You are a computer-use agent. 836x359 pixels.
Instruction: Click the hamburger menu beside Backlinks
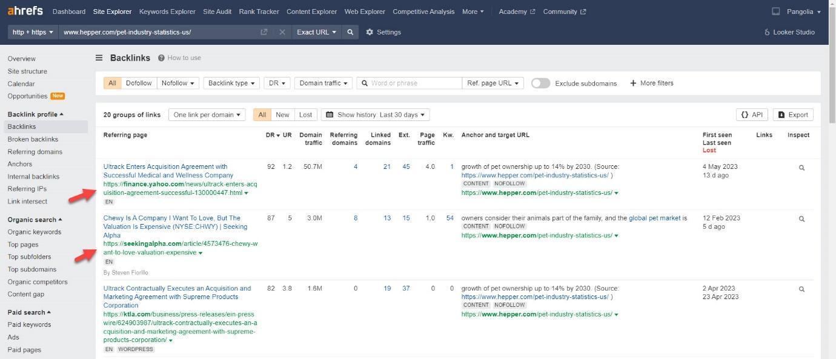(x=99, y=58)
